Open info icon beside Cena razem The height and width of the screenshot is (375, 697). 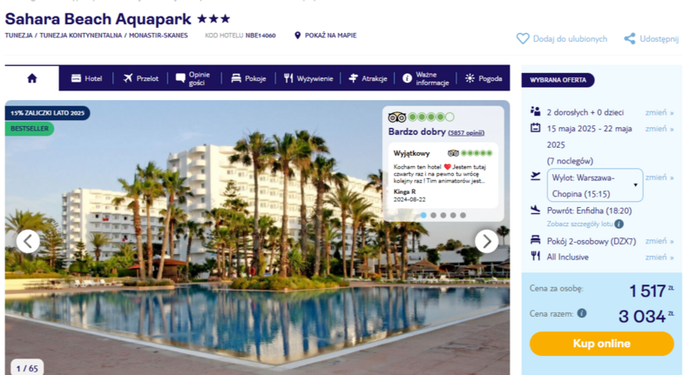(x=582, y=313)
